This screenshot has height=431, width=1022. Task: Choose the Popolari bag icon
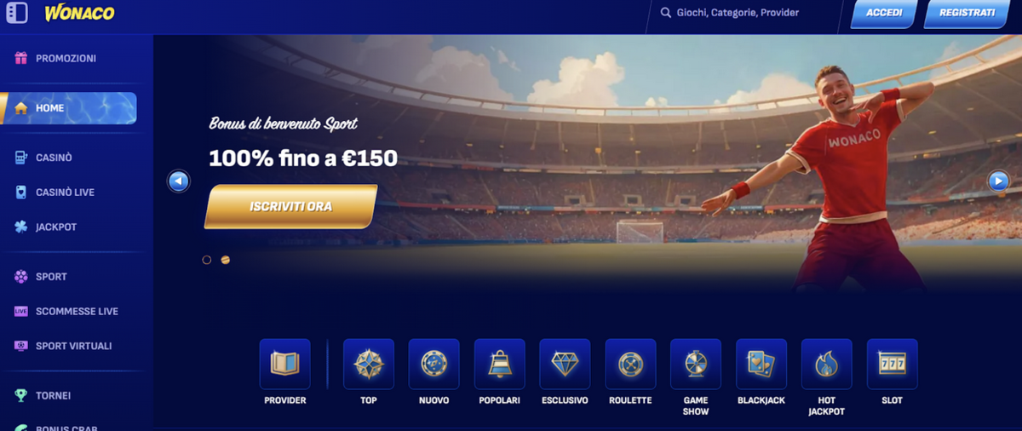500,364
